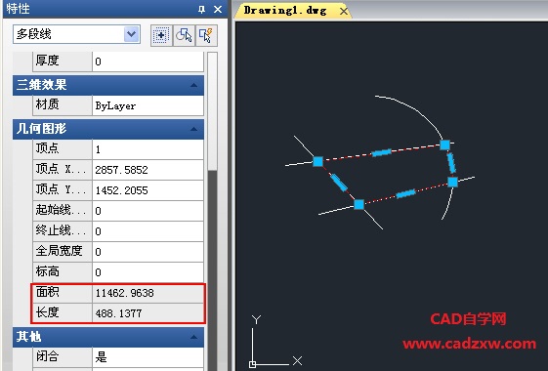Image resolution: width=548 pixels, height=371 pixels.
Task: Select the 全局宽度 property label
Action: (x=59, y=251)
